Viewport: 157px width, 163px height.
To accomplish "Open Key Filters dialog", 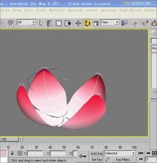I will click(x=124, y=160).
